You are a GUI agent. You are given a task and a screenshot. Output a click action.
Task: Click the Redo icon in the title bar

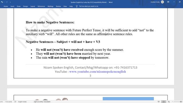(7, 2)
